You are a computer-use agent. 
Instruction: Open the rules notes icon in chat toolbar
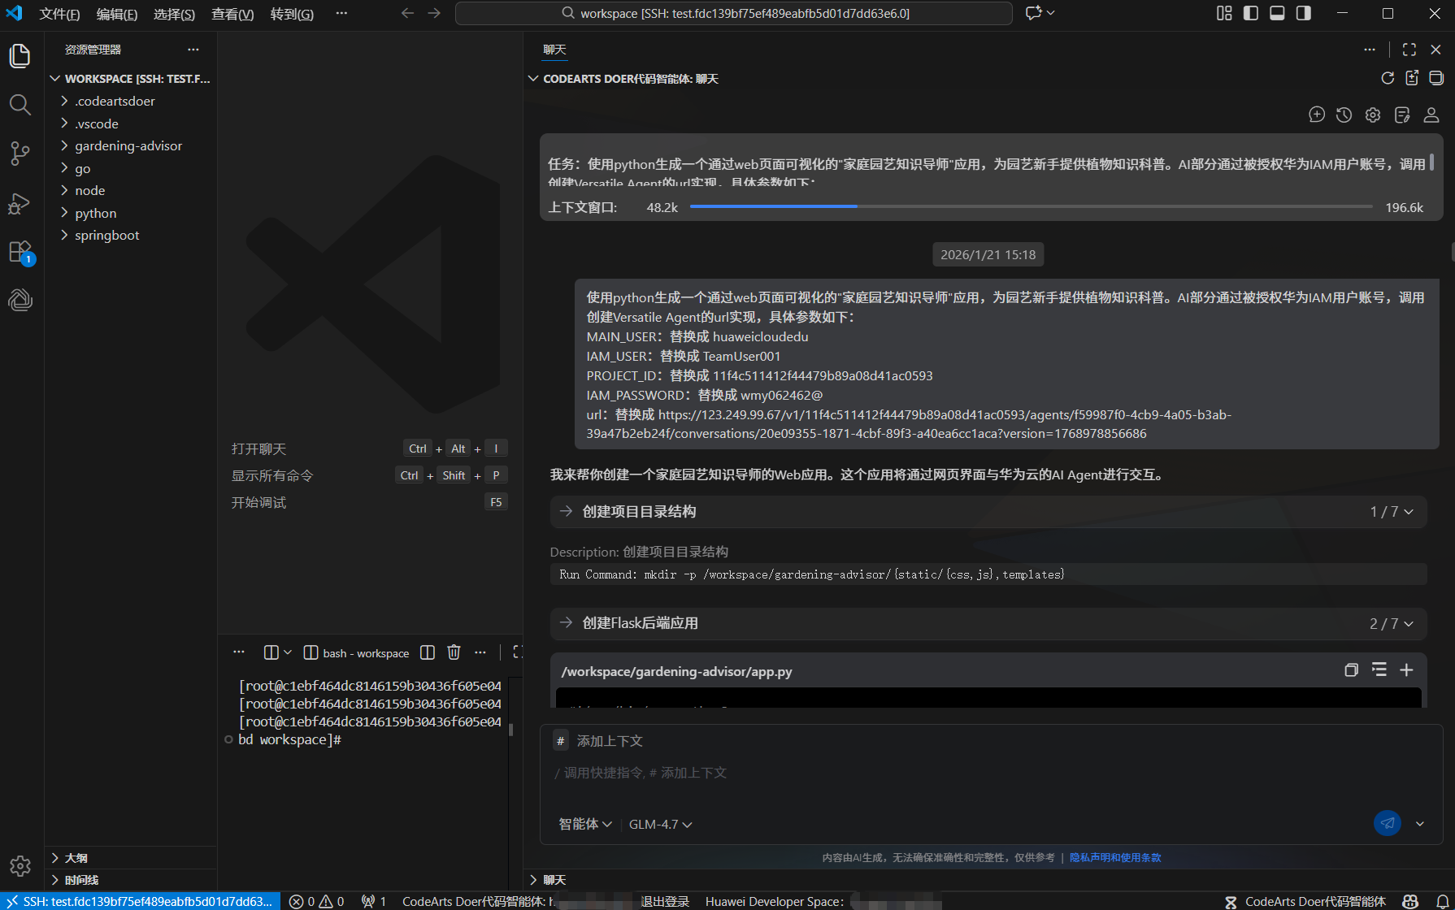1402,115
